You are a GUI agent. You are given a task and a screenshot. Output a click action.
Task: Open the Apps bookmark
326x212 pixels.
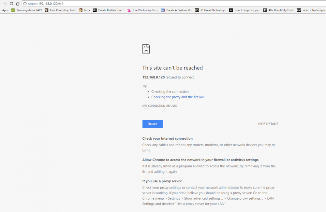[5, 10]
